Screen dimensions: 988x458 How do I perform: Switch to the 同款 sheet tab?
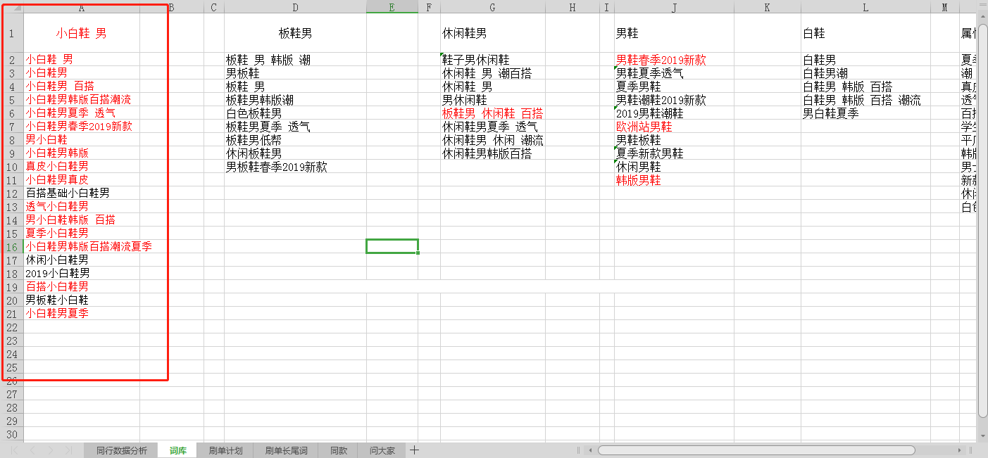point(338,450)
